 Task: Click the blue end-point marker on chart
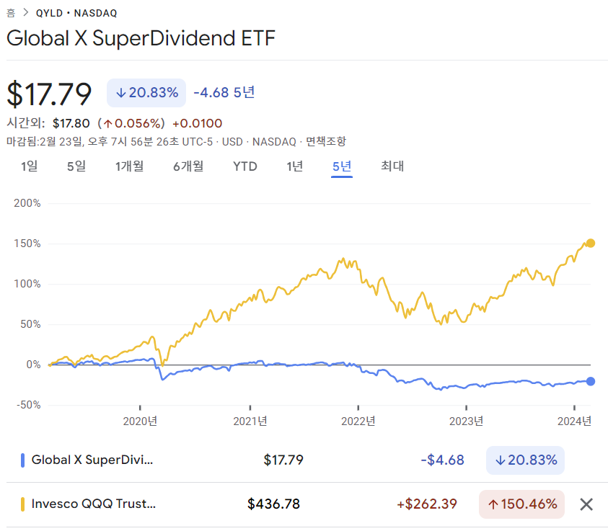pyautogui.click(x=590, y=382)
